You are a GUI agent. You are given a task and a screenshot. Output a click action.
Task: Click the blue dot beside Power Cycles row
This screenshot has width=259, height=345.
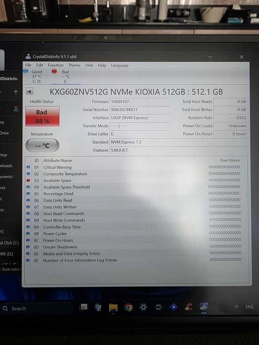(28, 234)
